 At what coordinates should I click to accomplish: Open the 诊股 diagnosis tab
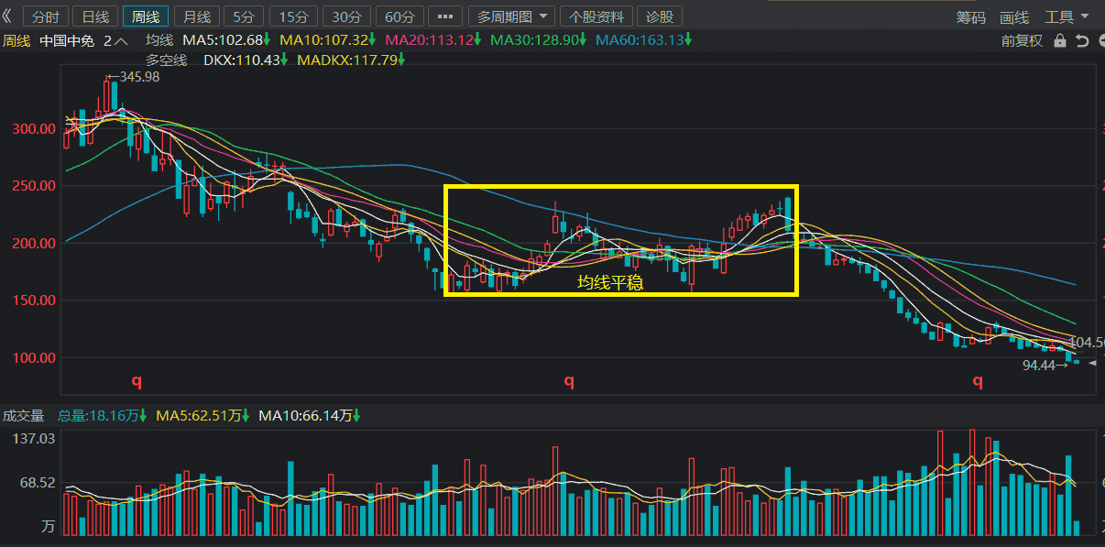coord(660,16)
